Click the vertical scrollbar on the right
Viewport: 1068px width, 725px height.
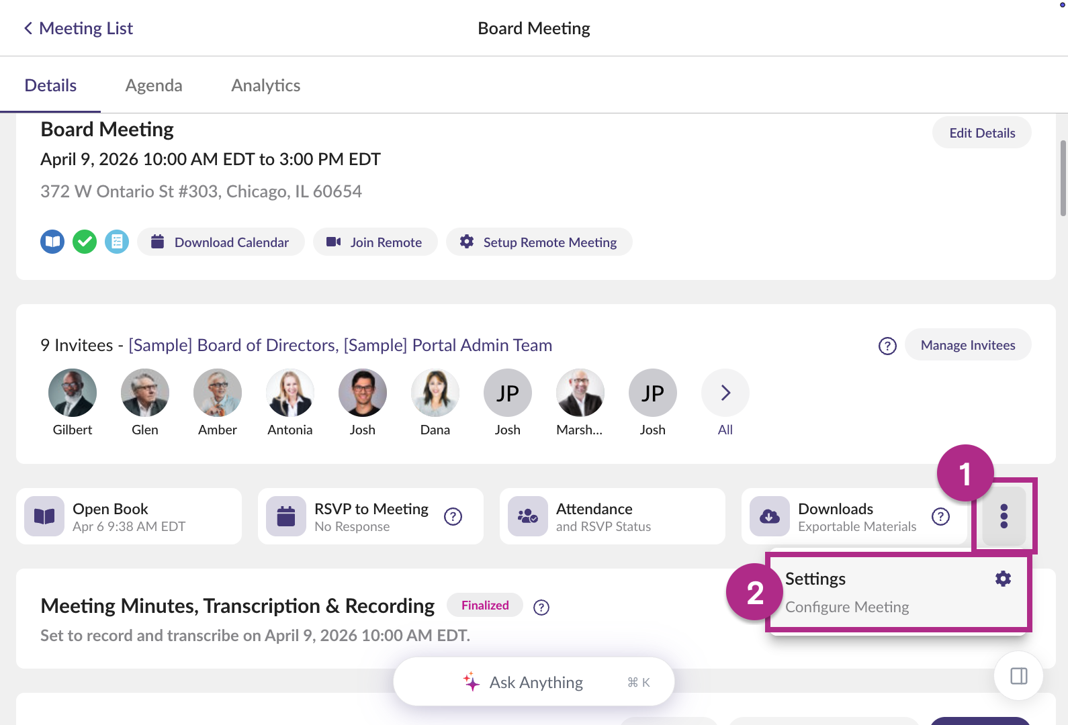(x=1063, y=179)
